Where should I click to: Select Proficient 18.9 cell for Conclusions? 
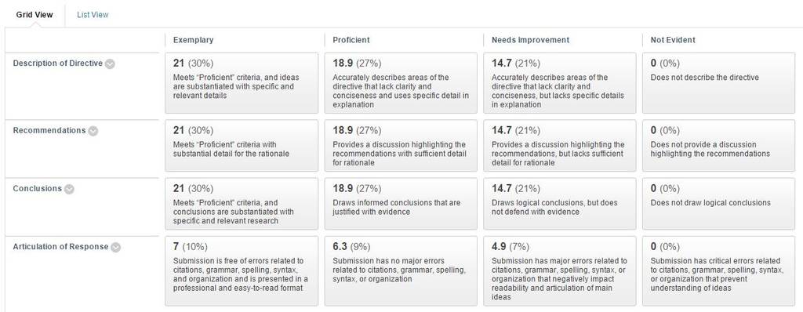pos(401,204)
